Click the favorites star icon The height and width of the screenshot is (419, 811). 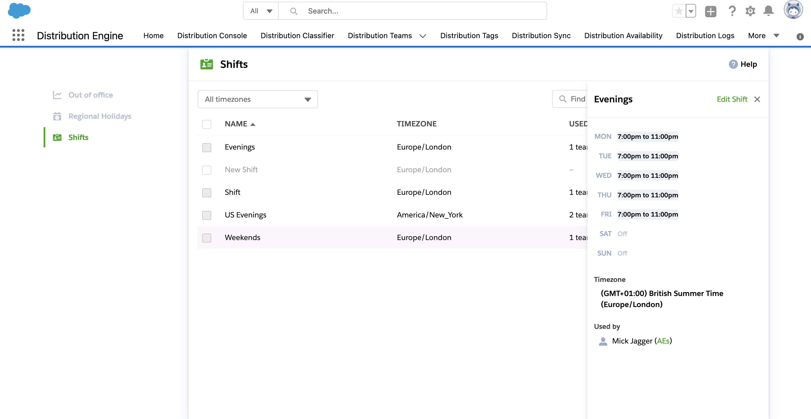pyautogui.click(x=679, y=11)
